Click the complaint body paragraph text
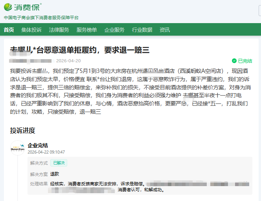Image resolution: width=261 pixels, height=201 pixels. [130, 91]
